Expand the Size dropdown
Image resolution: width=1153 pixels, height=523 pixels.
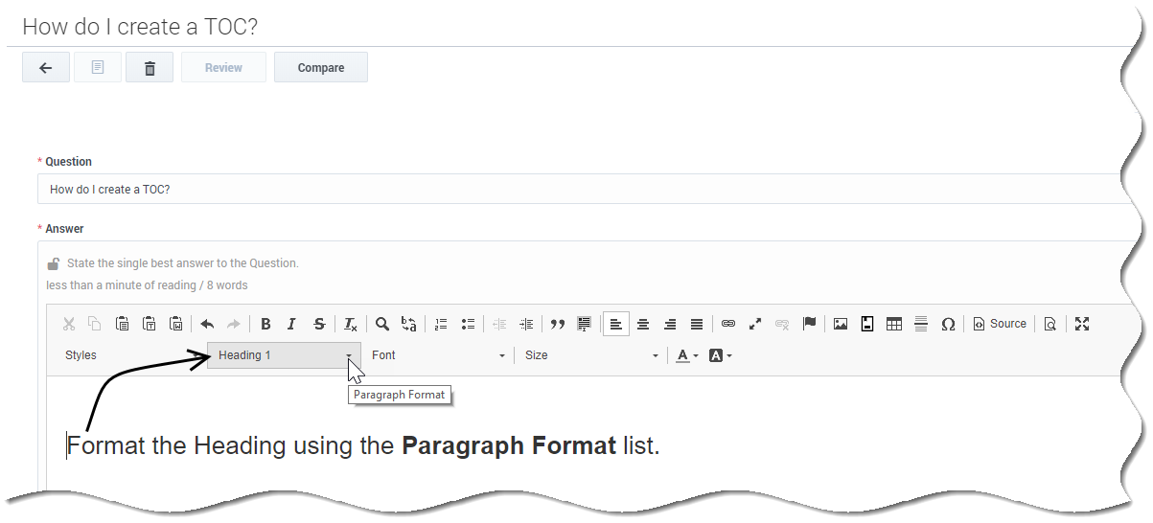(x=591, y=355)
